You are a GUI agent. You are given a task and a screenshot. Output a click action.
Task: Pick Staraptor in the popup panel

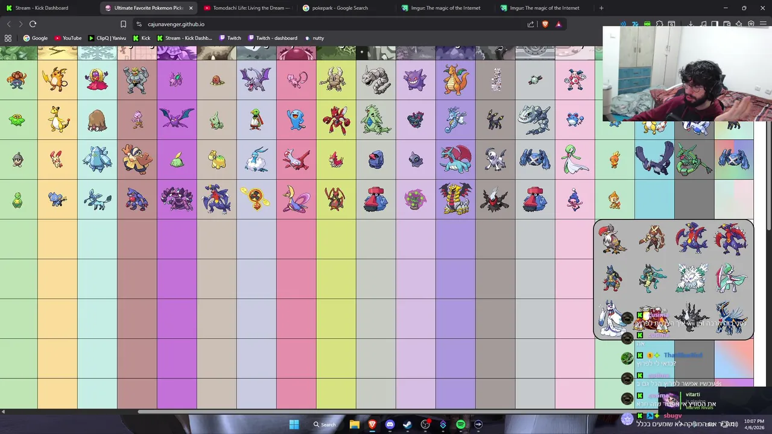tap(613, 238)
